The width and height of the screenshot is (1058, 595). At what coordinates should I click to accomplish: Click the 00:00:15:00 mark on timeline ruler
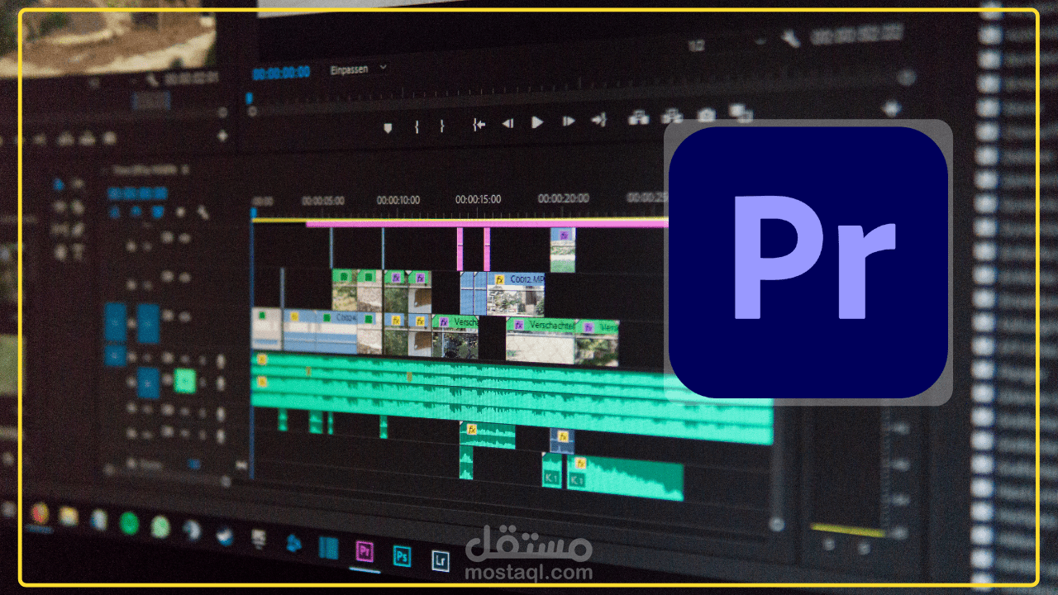(x=478, y=199)
